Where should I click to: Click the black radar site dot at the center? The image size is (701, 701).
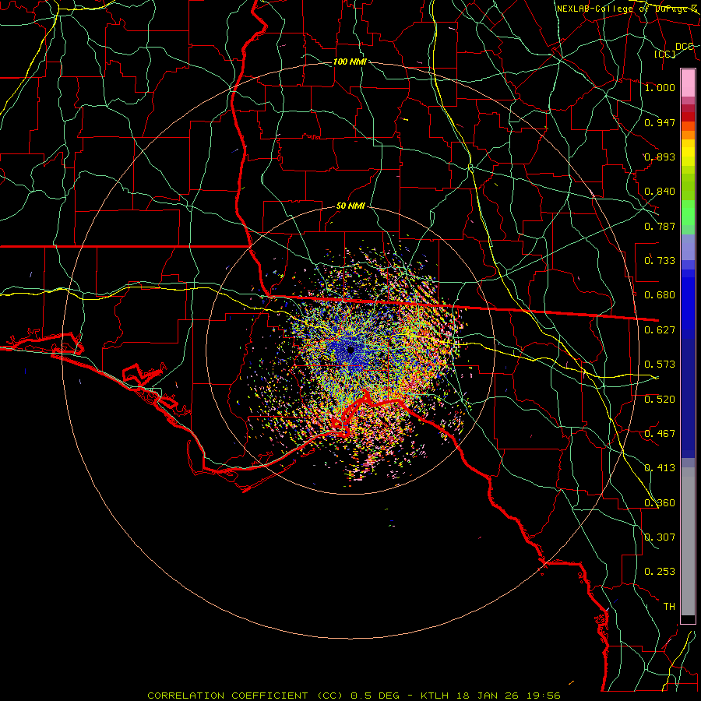pyautogui.click(x=351, y=350)
